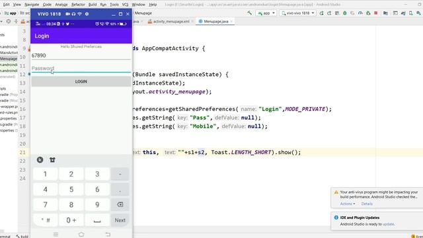Tap the LOGIN button on phone
The height and width of the screenshot is (238, 423).
(x=81, y=81)
